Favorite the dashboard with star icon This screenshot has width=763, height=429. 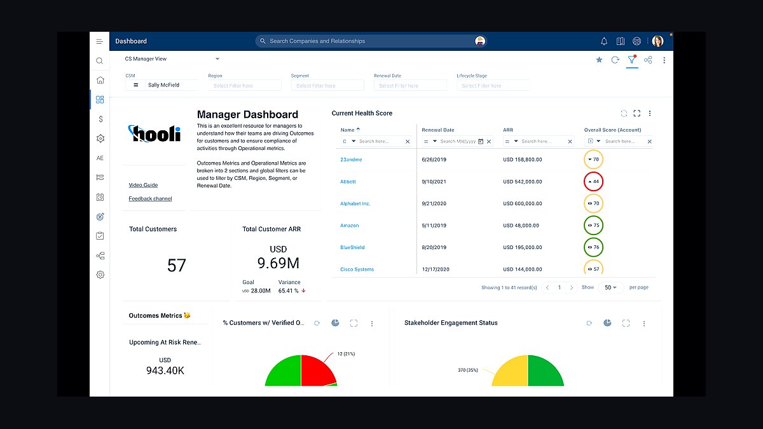pyautogui.click(x=599, y=60)
